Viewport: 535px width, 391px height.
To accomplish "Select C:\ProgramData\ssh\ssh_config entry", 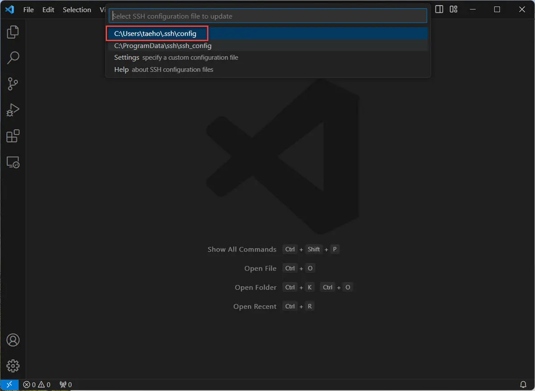I will click(163, 45).
